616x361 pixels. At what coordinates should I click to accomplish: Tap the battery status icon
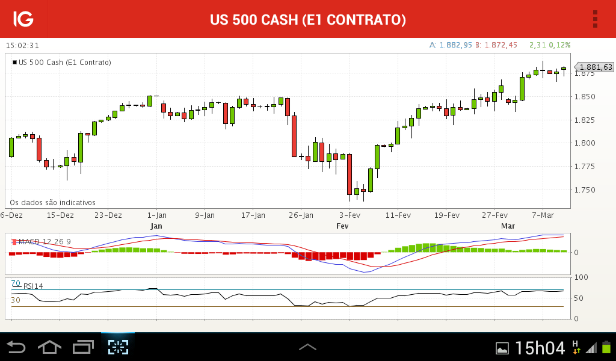[606, 347]
